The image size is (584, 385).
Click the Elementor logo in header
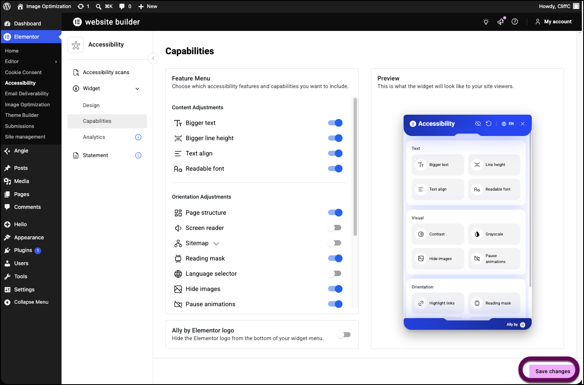click(77, 22)
